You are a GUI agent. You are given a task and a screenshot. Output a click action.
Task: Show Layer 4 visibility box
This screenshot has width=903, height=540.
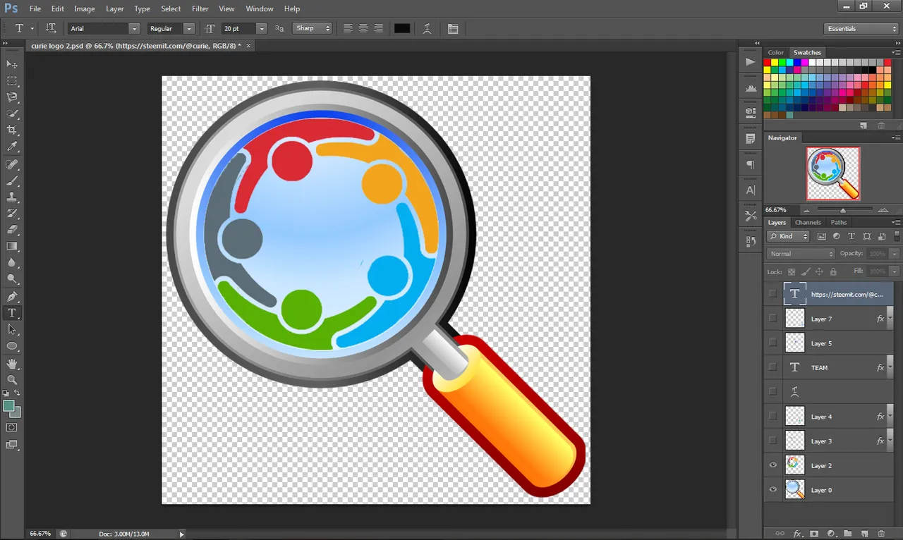pyautogui.click(x=772, y=417)
